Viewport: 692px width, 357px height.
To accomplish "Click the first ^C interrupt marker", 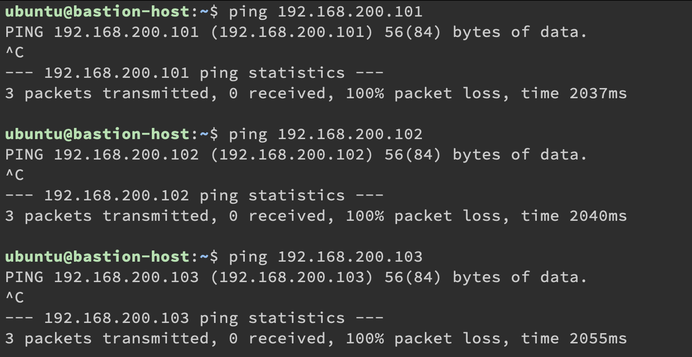I will pos(15,53).
